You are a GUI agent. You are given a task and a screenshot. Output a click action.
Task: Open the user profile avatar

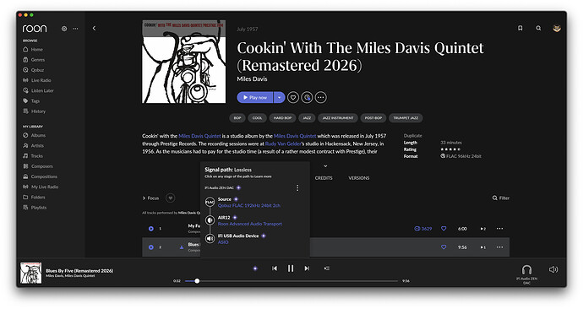click(x=557, y=28)
